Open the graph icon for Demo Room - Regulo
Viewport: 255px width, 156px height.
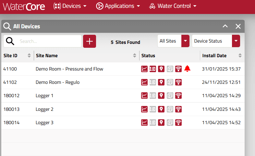coord(144,82)
